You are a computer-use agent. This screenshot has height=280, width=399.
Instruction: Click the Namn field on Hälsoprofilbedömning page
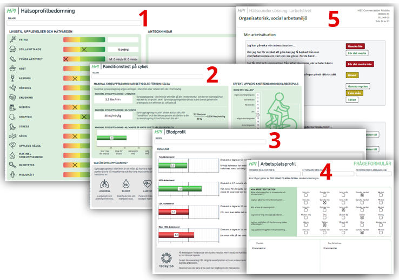74,23
